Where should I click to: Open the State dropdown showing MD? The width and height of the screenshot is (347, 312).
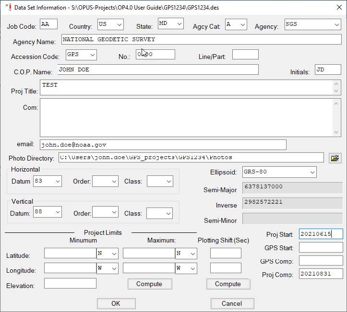[x=171, y=23]
